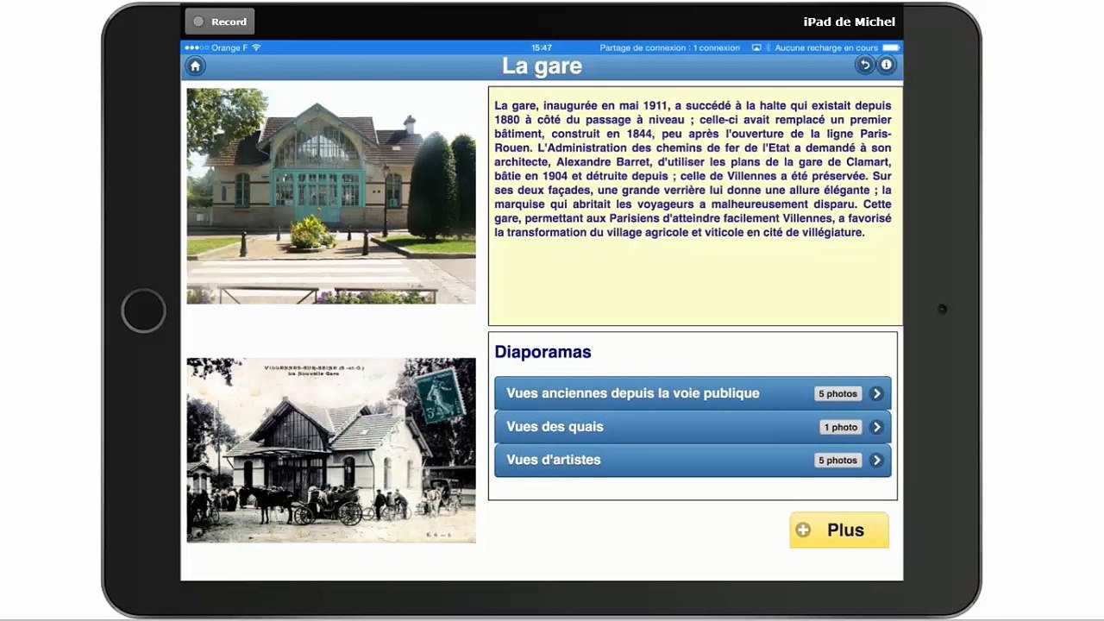This screenshot has width=1104, height=621.
Task: Tap chevron on 'Vues anciennes depuis la voie publique'
Action: pos(876,393)
